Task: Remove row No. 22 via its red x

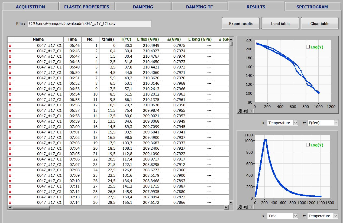Action: [x=10, y=159]
